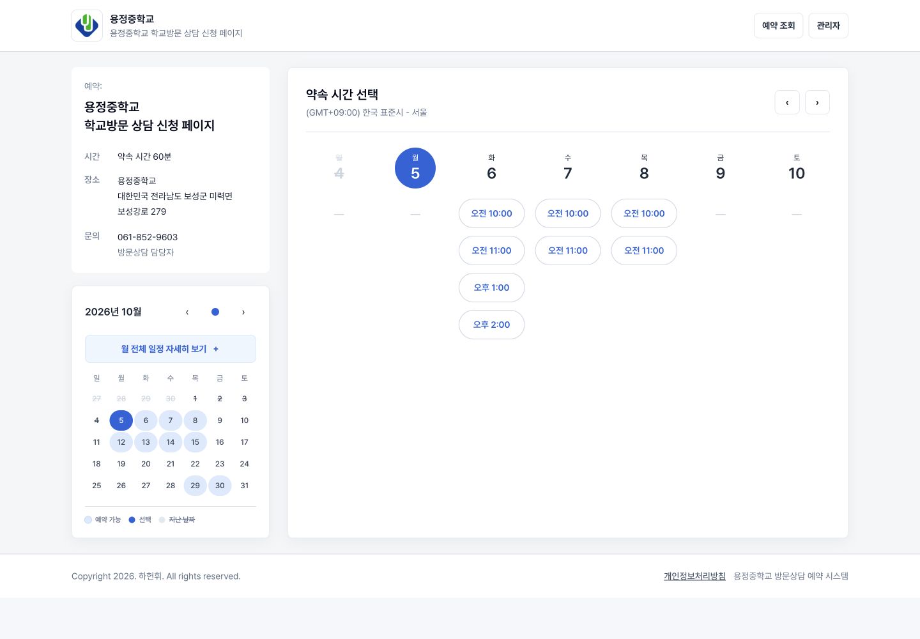Click the address line 보성강로 279

[142, 212]
